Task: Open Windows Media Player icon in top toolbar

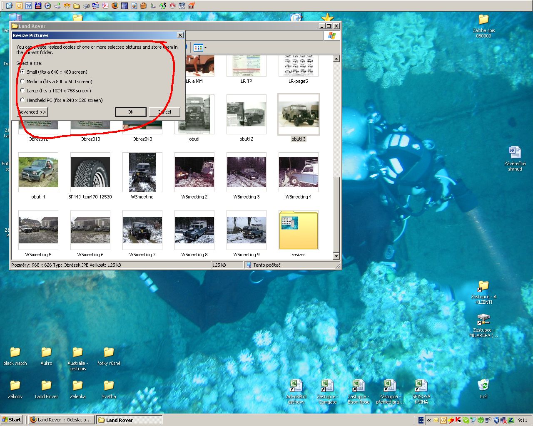Action: pyautogui.click(x=48, y=6)
